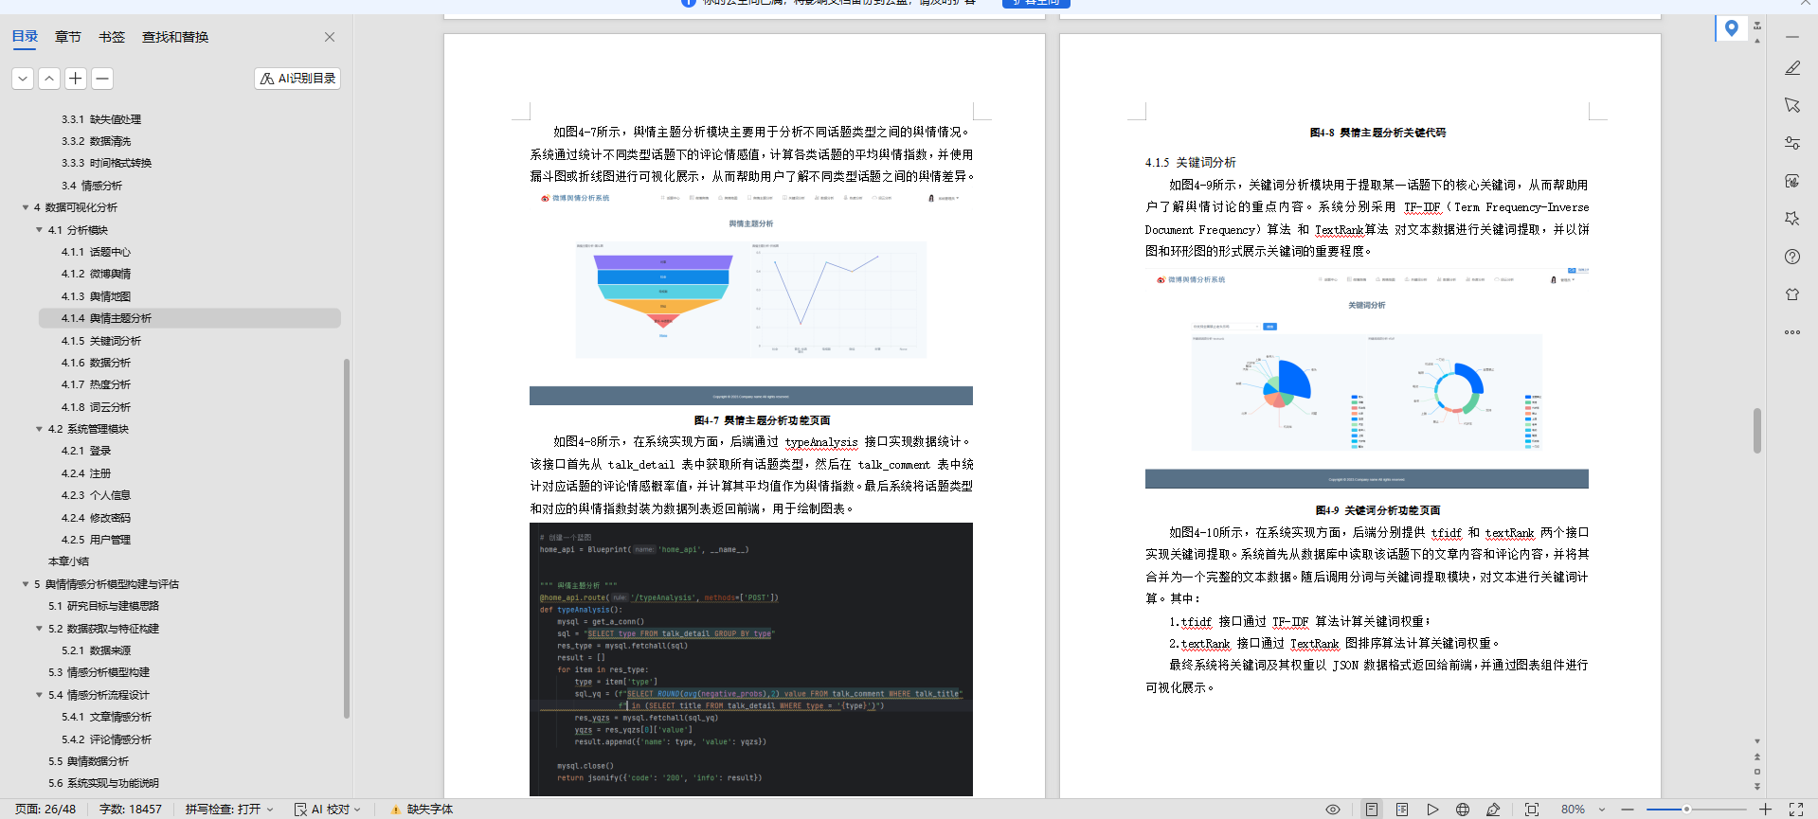
Task: Click the AI识别目录 button
Action: (x=297, y=79)
